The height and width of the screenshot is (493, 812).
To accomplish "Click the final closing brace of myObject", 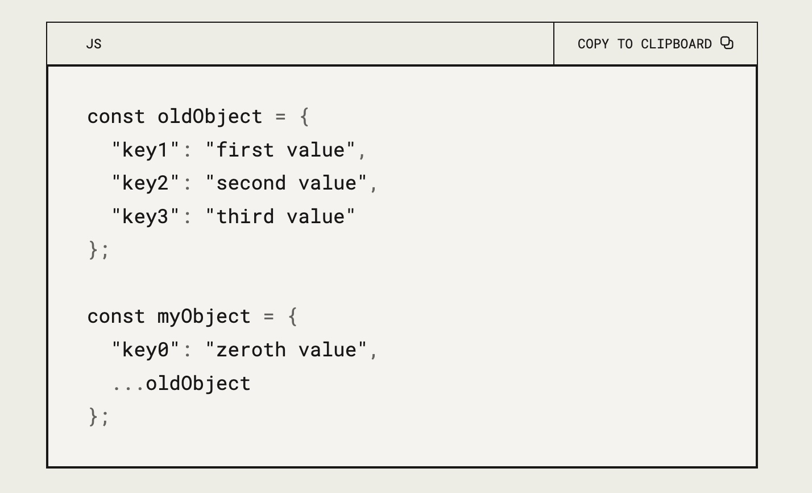I will coord(93,416).
